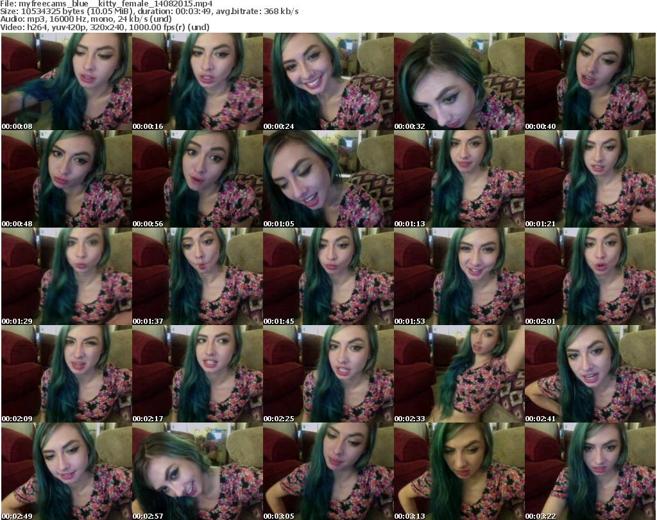Choose the thumbnail at 00:02:33
The height and width of the screenshot is (520, 657).
(459, 374)
